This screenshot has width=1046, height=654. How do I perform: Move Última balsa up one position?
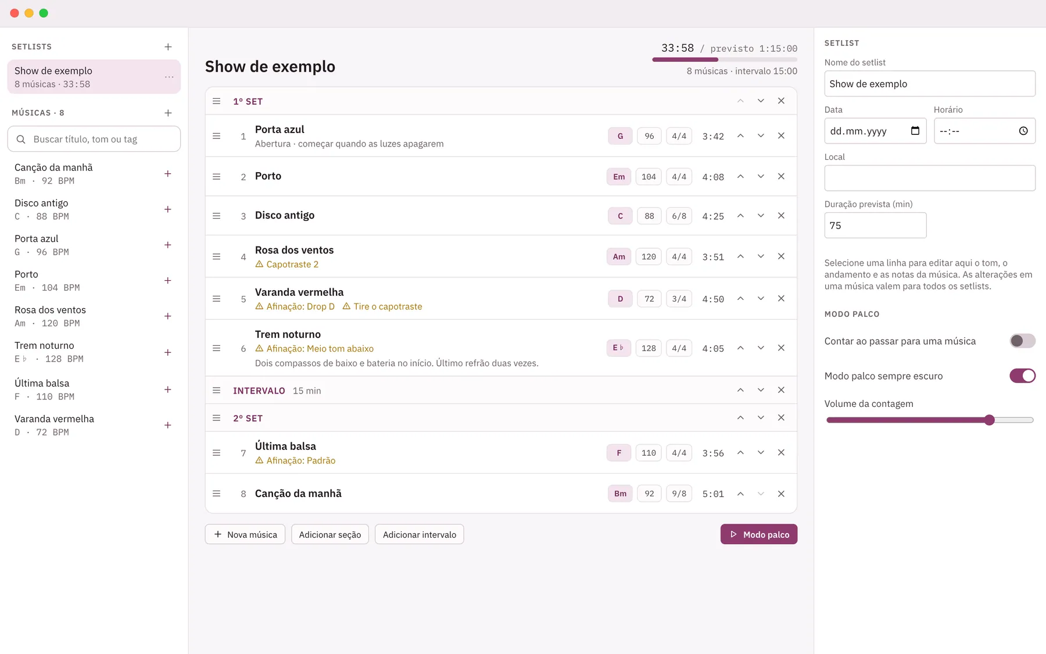[x=740, y=452]
